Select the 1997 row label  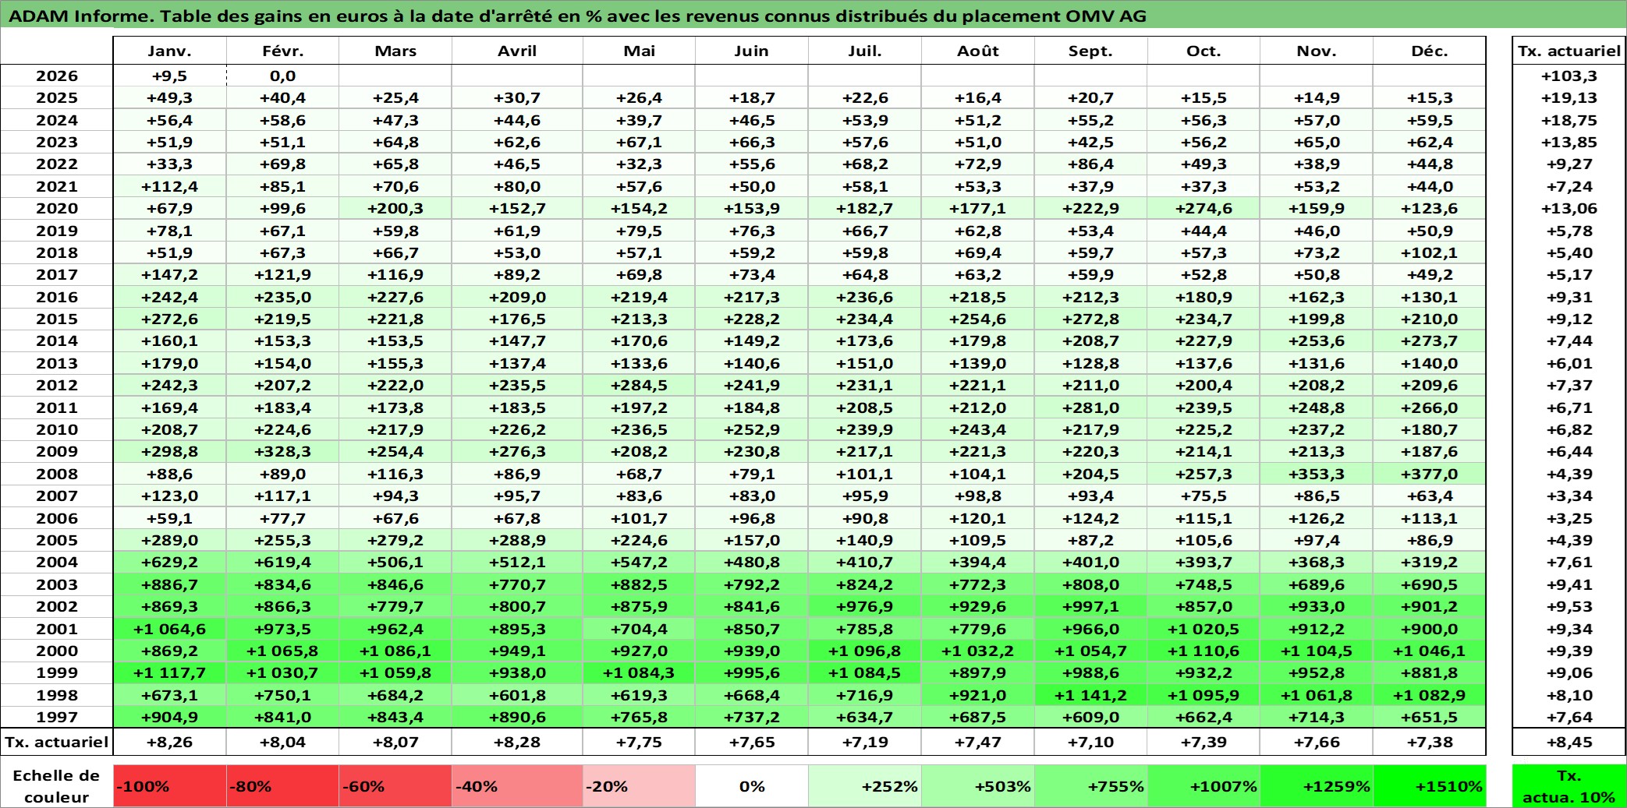click(x=57, y=717)
